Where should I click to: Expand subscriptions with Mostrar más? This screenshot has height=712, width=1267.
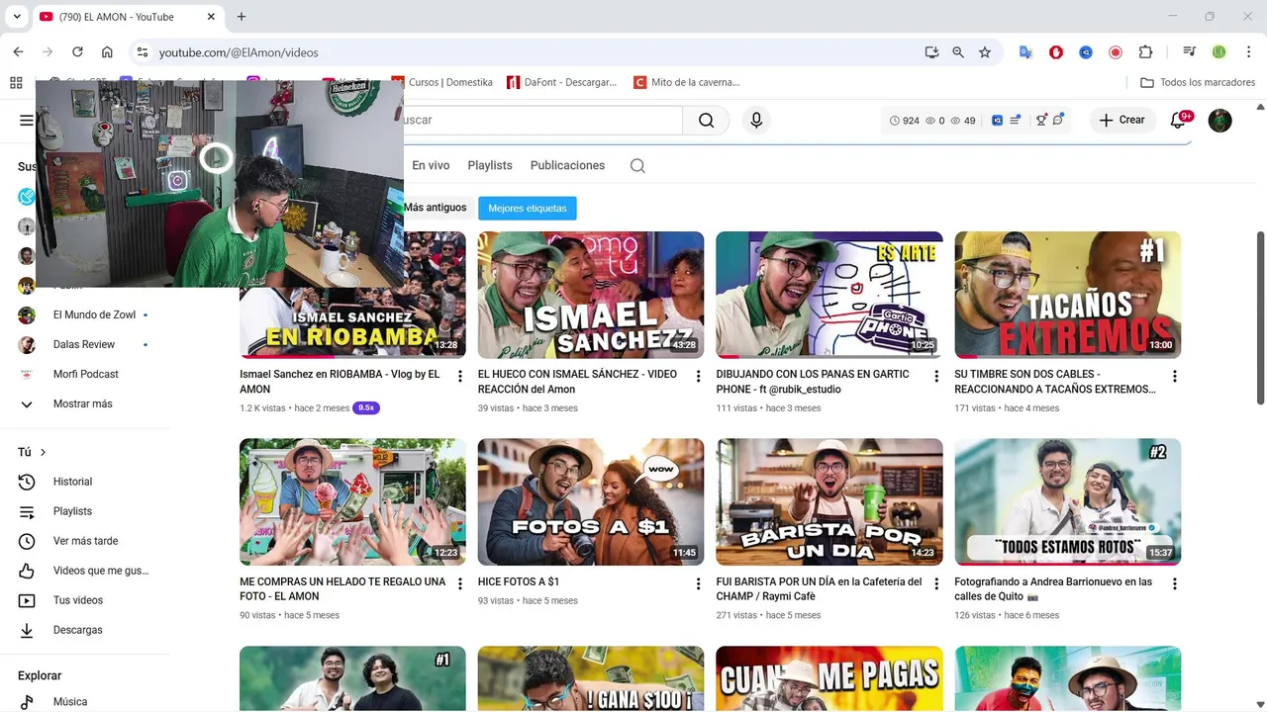pyautogui.click(x=84, y=403)
